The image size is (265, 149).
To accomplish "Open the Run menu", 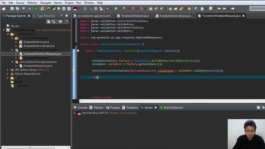I will (x=79, y=3).
